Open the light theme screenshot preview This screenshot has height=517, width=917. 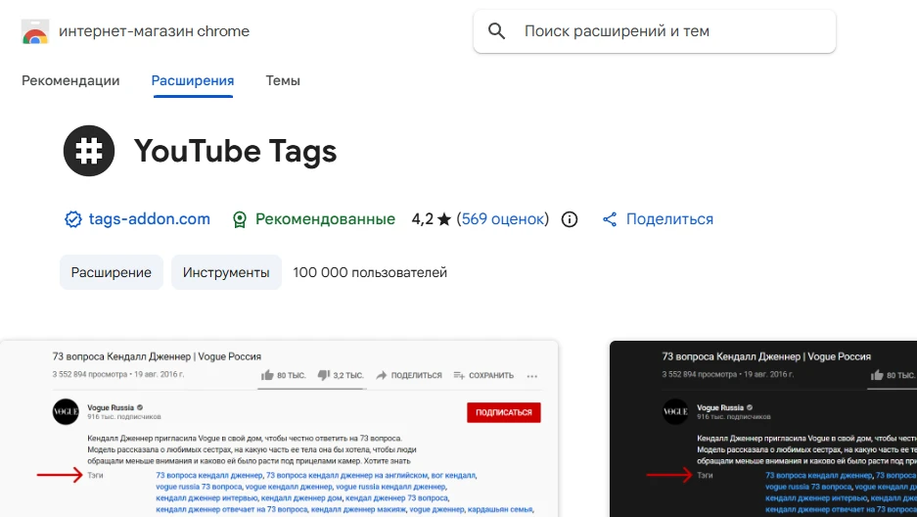click(279, 429)
